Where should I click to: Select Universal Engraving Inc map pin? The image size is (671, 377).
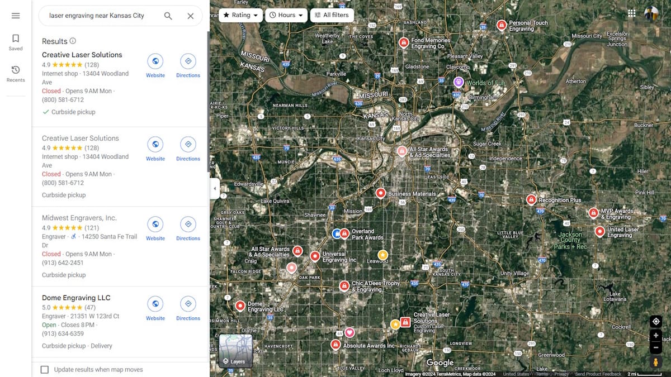(315, 256)
